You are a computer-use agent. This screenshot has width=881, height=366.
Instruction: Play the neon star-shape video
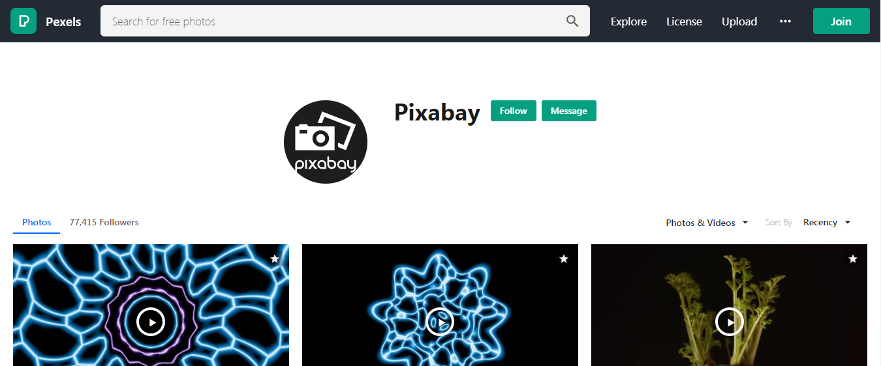440,322
